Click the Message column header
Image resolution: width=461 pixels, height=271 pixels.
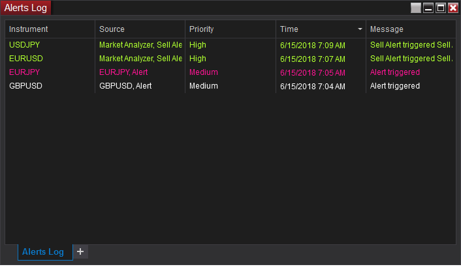tap(387, 29)
